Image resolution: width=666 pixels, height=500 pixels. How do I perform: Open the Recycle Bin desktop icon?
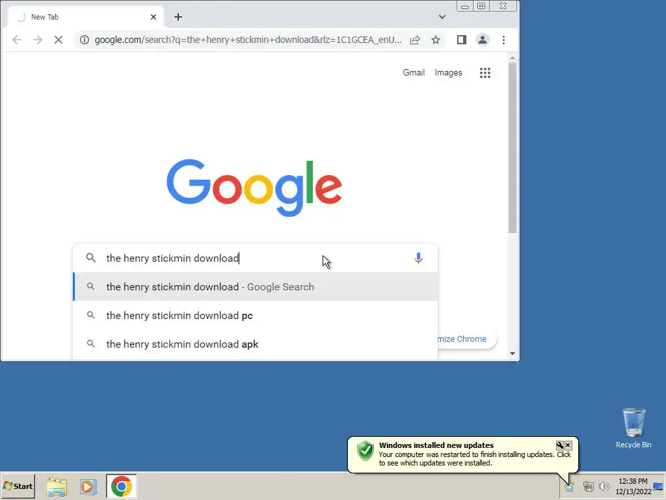coord(633,428)
